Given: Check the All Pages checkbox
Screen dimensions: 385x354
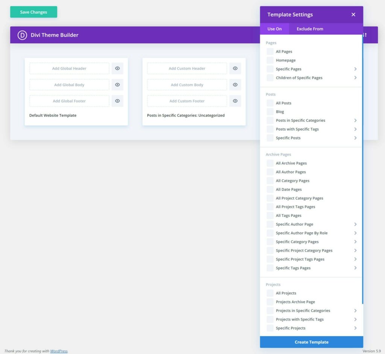Looking at the screenshot, I should coord(270,52).
